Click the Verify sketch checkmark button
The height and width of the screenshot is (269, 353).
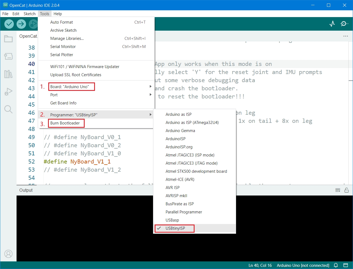(9, 24)
